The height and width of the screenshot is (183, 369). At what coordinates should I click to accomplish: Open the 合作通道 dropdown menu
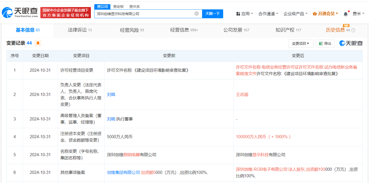[268, 14]
